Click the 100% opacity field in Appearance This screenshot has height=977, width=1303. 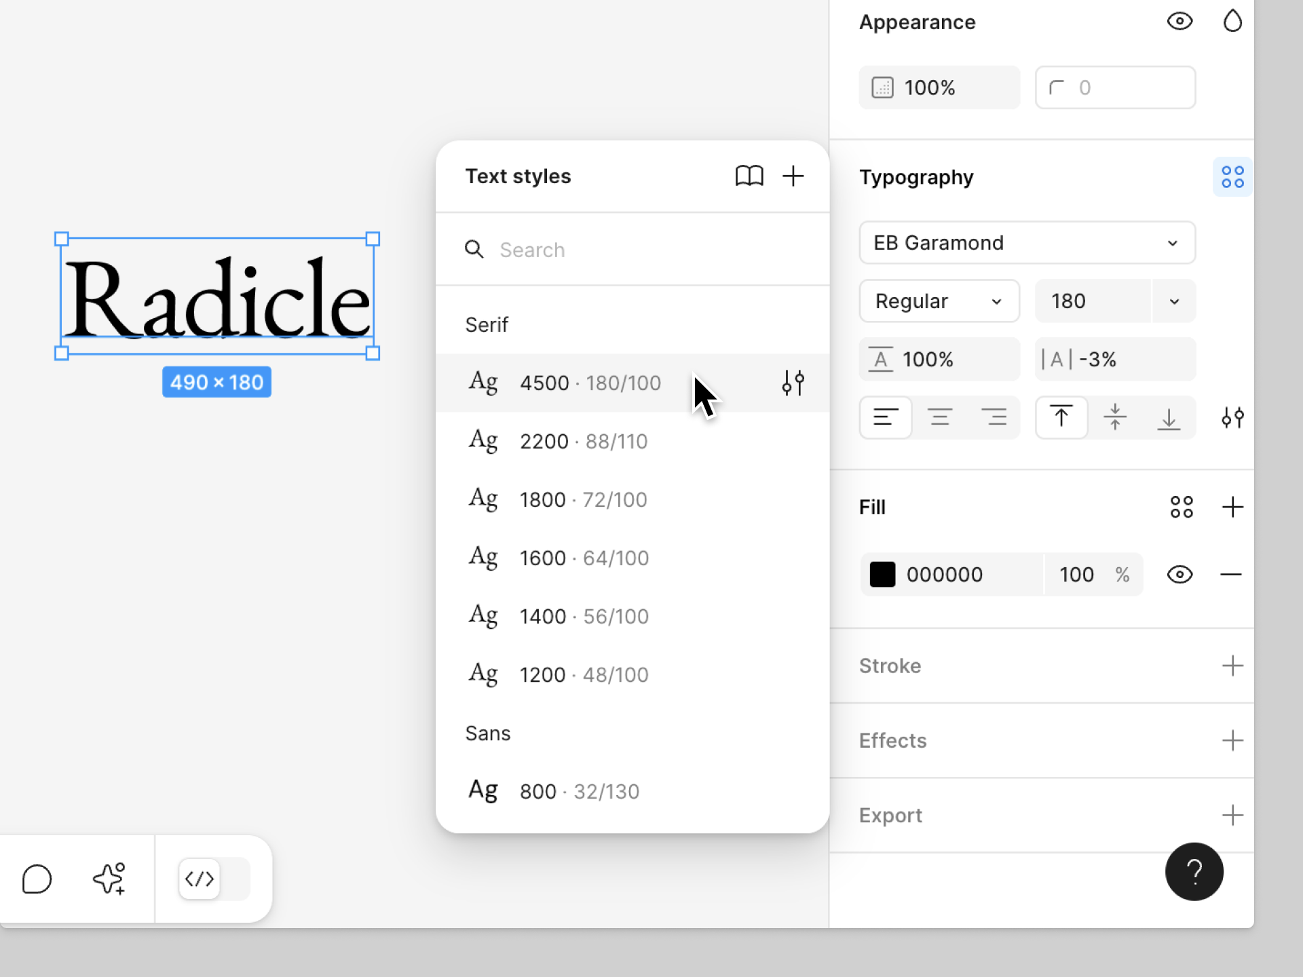[x=939, y=88]
